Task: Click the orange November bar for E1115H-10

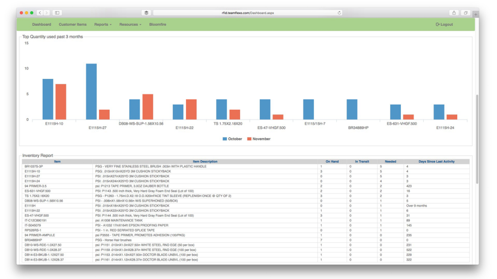Action: click(61, 102)
